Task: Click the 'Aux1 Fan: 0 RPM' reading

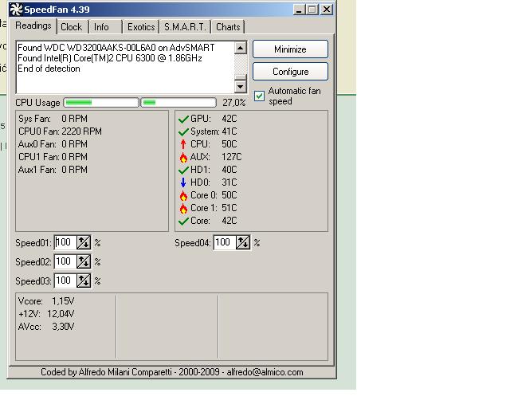Action: tap(53, 170)
